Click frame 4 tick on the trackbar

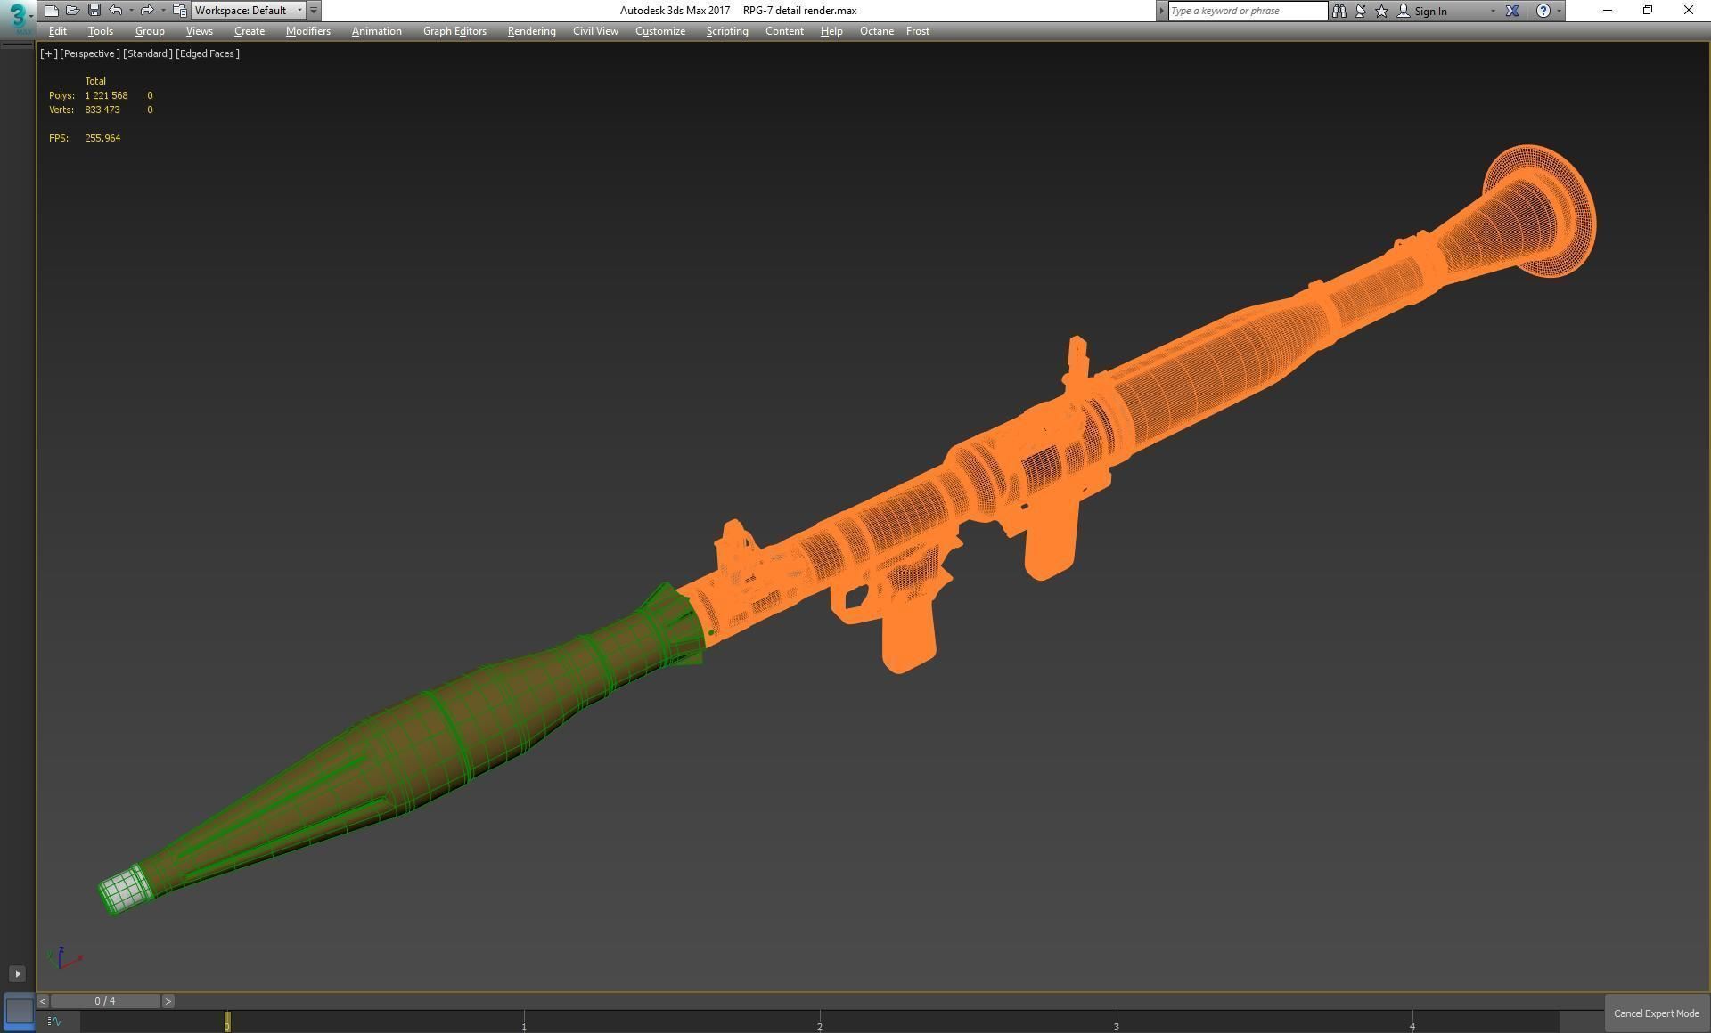[1412, 1021]
